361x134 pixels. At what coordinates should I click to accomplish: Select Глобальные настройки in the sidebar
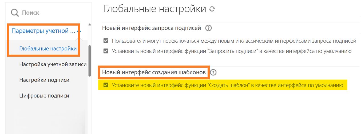click(x=48, y=49)
